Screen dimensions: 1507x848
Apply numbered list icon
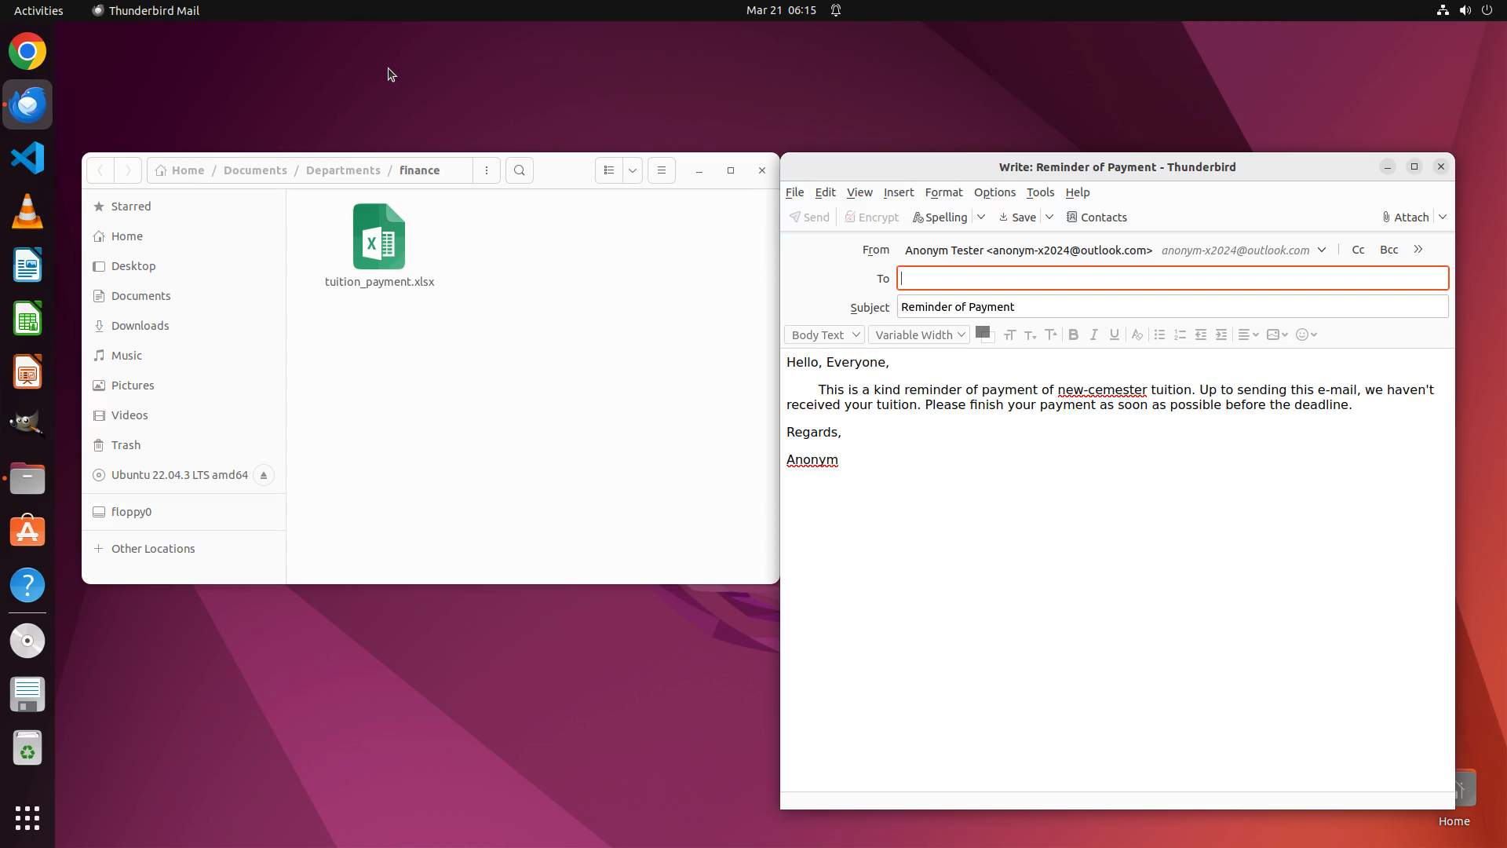click(1180, 334)
